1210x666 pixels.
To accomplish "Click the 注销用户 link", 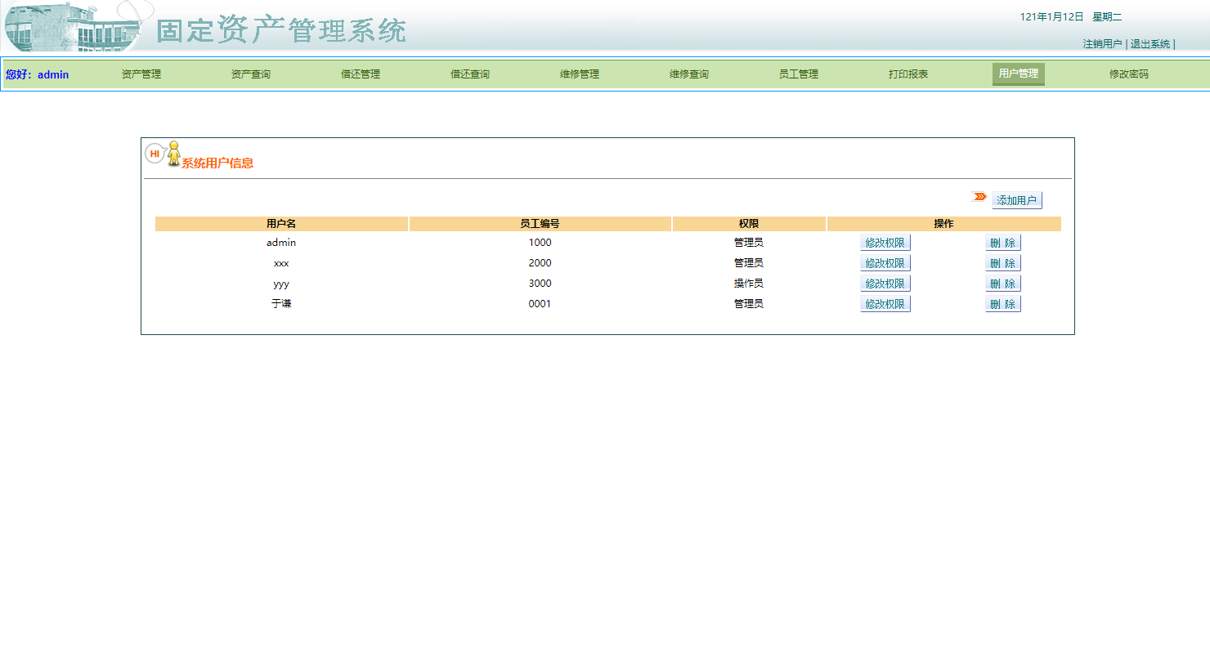I will click(x=1101, y=45).
